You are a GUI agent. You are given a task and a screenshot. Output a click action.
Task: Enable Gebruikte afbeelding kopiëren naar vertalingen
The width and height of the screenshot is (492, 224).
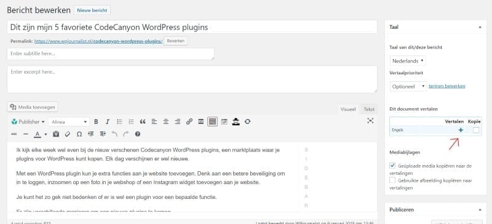(x=392, y=180)
